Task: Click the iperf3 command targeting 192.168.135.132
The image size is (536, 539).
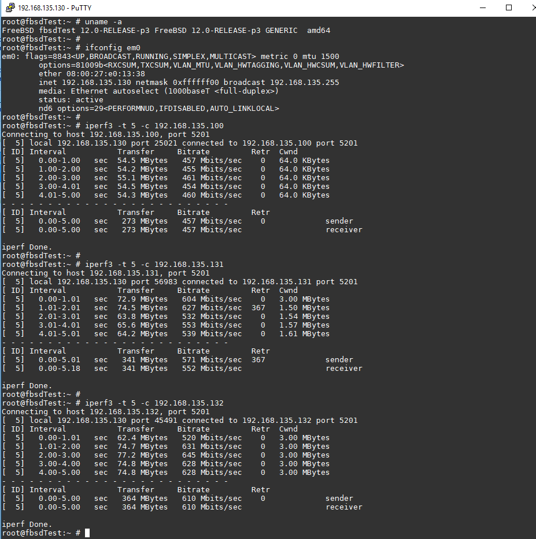Action: click(x=154, y=403)
